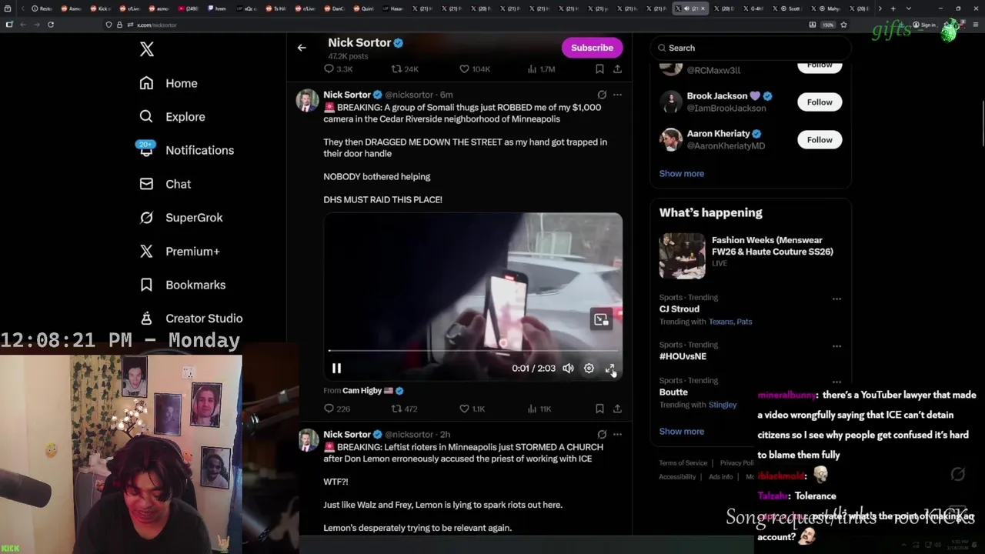The width and height of the screenshot is (985, 554).
Task: Click the X logo in sidebar
Action: (x=147, y=49)
